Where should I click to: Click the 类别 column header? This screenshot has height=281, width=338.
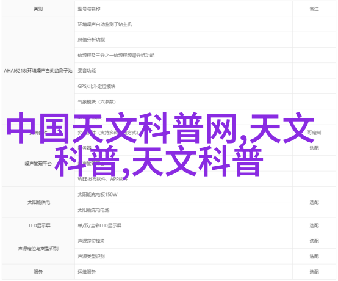tap(38, 9)
